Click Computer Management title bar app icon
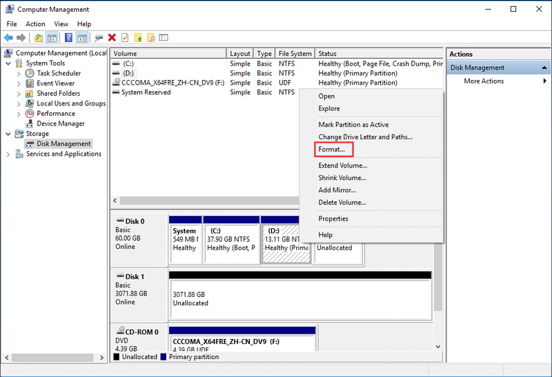552x377 pixels. pos(10,9)
